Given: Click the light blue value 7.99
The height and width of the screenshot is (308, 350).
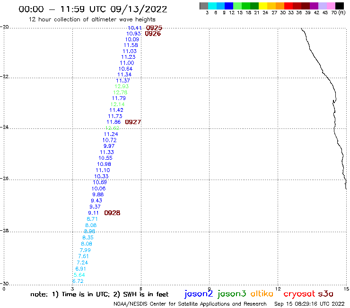Looking at the screenshot, I should click(85, 250).
